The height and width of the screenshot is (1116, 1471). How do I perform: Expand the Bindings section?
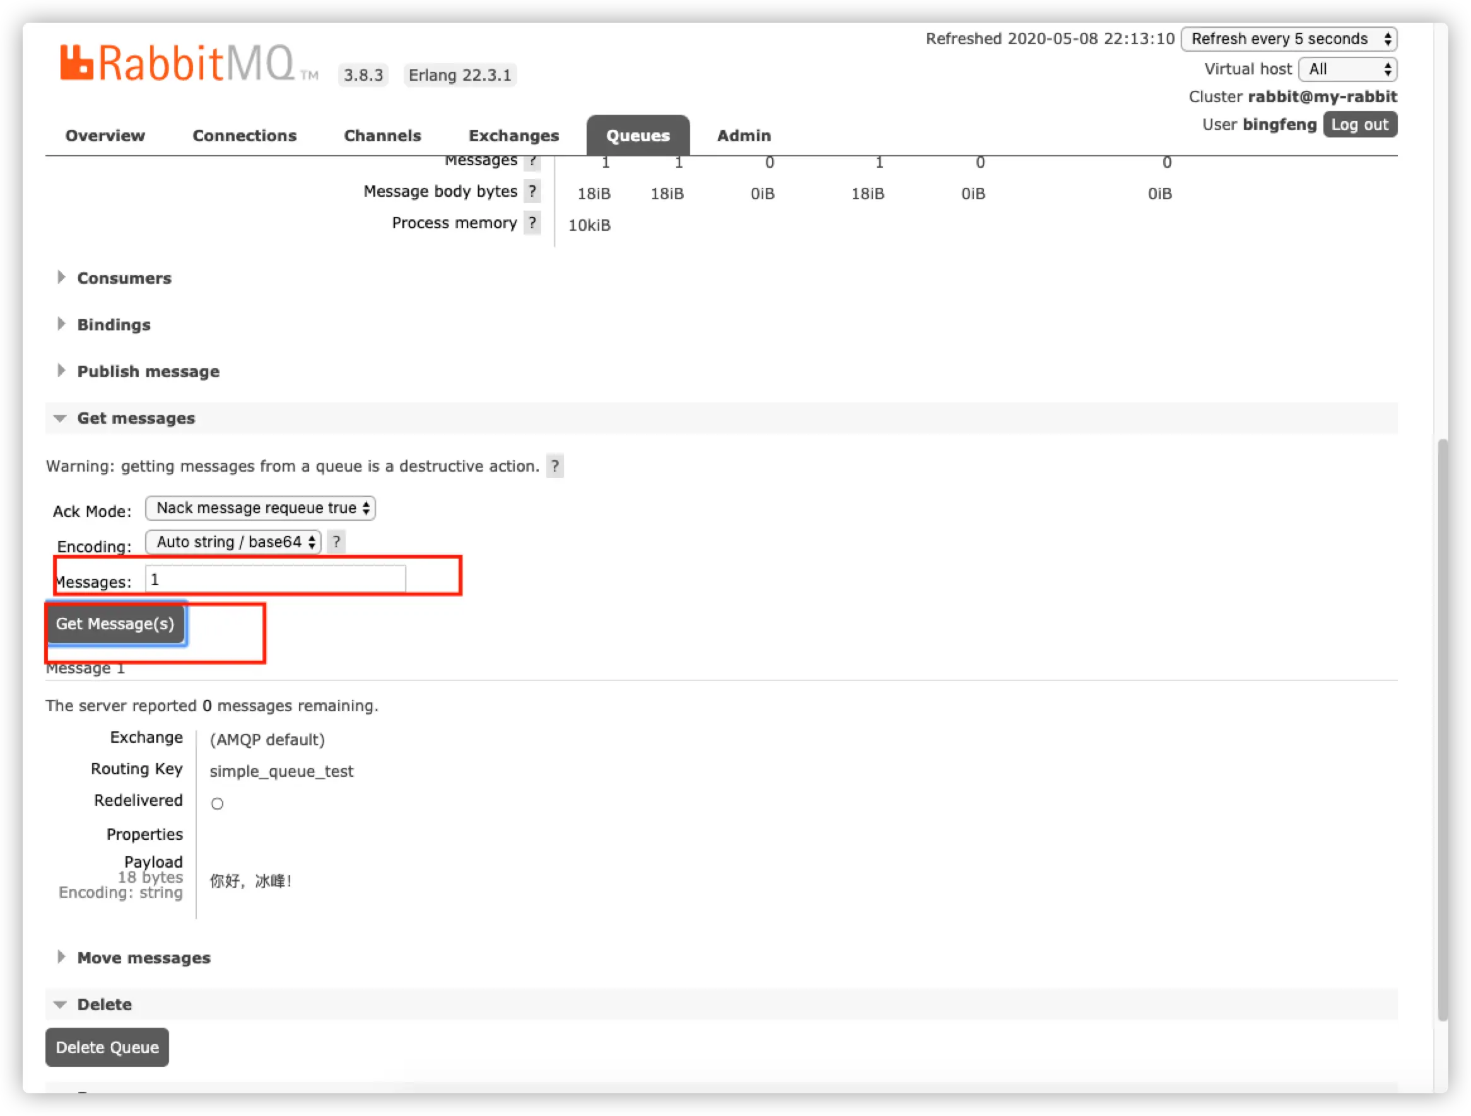pyautogui.click(x=114, y=324)
